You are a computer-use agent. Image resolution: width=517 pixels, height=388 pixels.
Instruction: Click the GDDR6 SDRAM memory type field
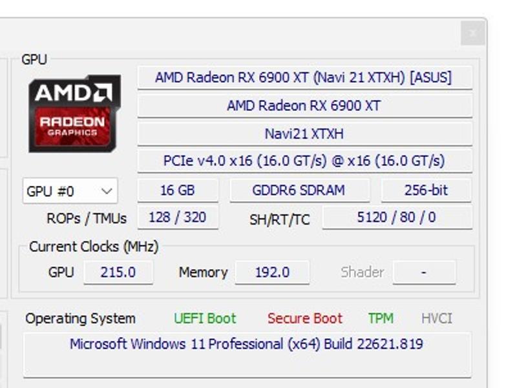click(299, 190)
